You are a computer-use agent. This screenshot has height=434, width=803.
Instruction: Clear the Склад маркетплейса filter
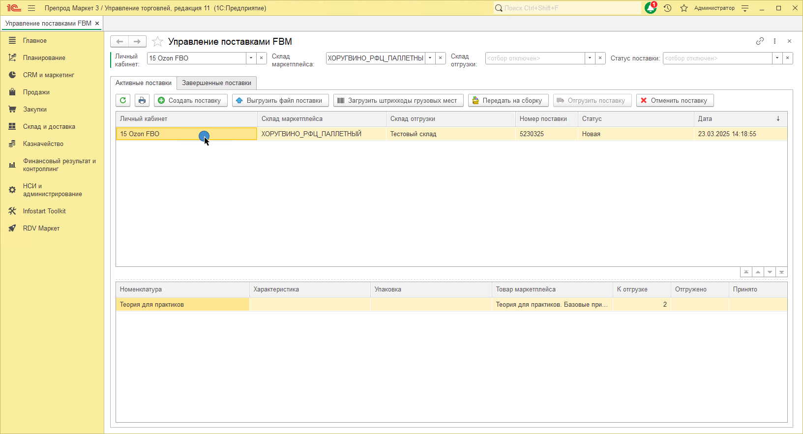coord(441,58)
